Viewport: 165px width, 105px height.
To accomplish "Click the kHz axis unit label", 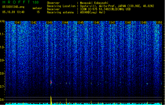I will 2,21.
